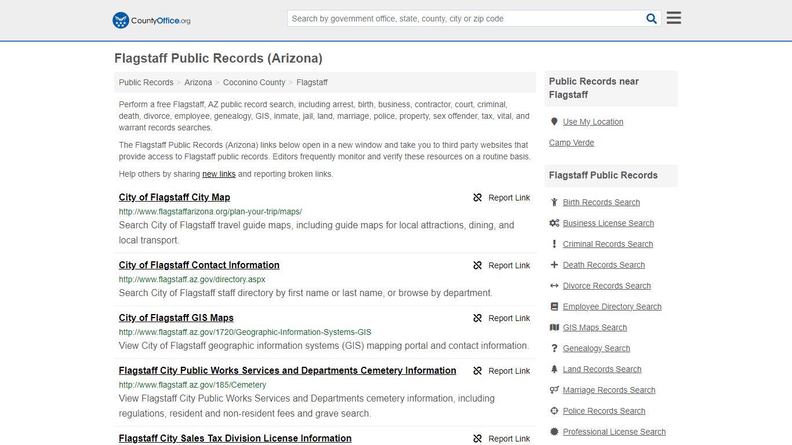The width and height of the screenshot is (792, 445).
Task: Open Death Records Search
Action: pos(604,265)
